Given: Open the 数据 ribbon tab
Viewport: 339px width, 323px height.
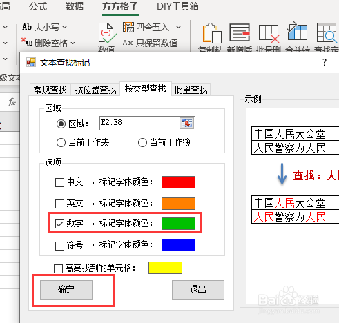Looking at the screenshot, I should (75, 6).
